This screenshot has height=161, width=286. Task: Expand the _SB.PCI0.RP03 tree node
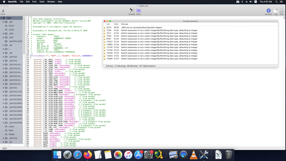(3, 104)
